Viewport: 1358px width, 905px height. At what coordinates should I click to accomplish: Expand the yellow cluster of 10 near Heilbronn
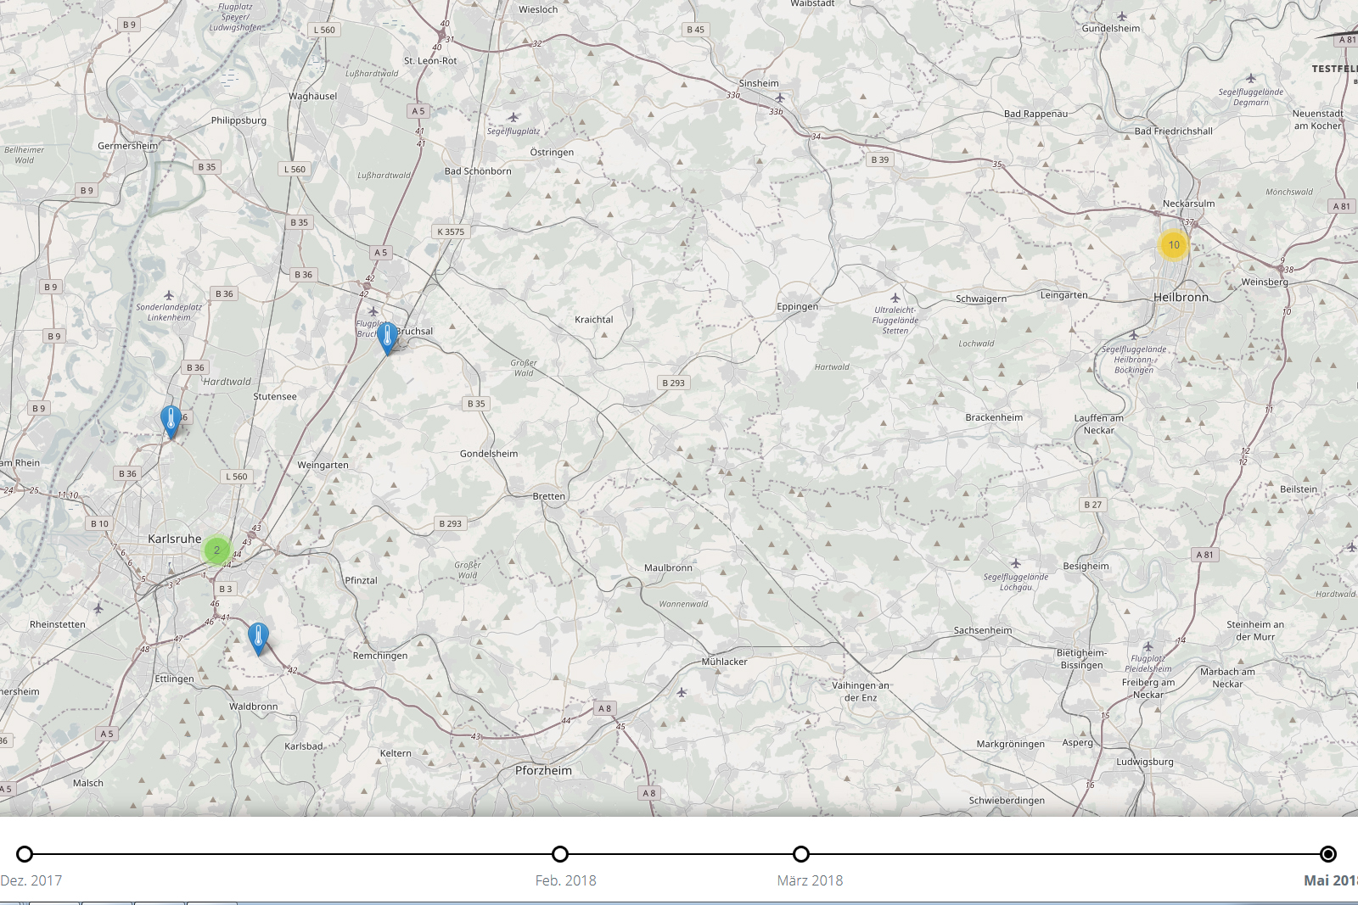click(x=1174, y=245)
